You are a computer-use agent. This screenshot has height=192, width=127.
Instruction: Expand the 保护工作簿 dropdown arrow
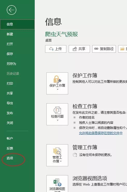click(58, 90)
